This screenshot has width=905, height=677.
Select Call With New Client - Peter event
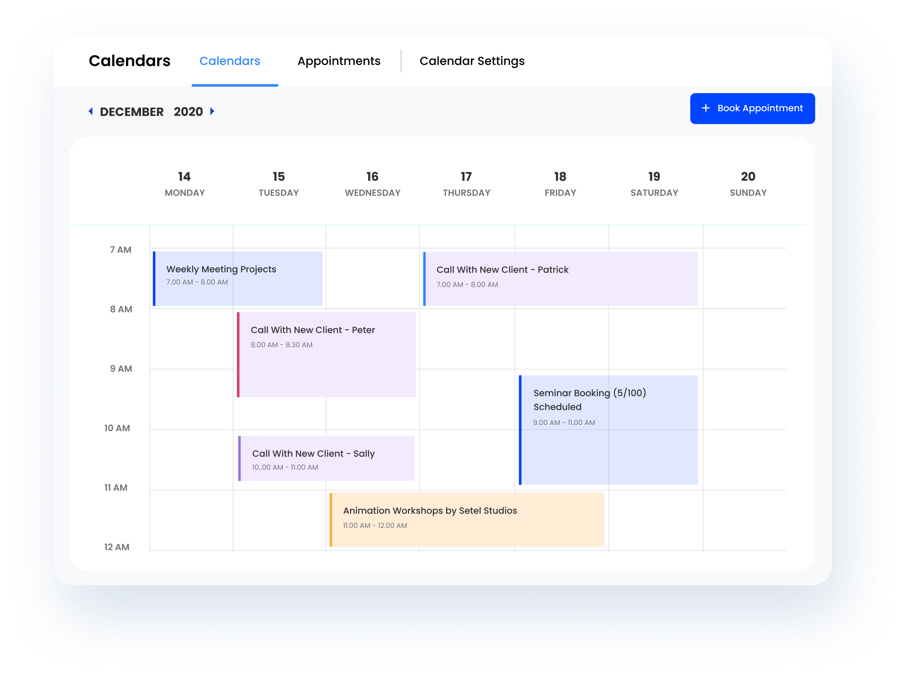(326, 354)
